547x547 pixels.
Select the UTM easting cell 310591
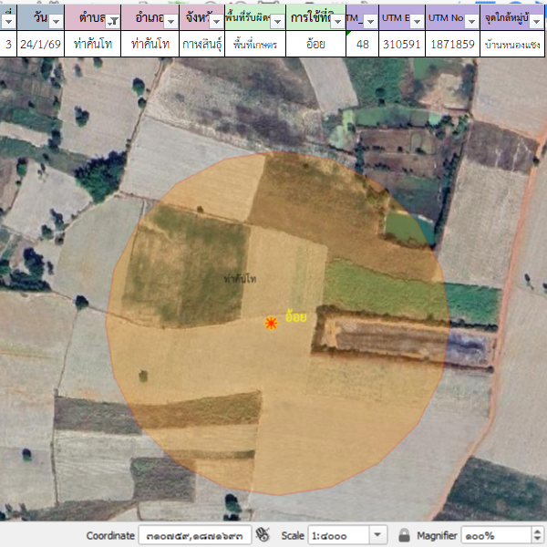(x=402, y=44)
